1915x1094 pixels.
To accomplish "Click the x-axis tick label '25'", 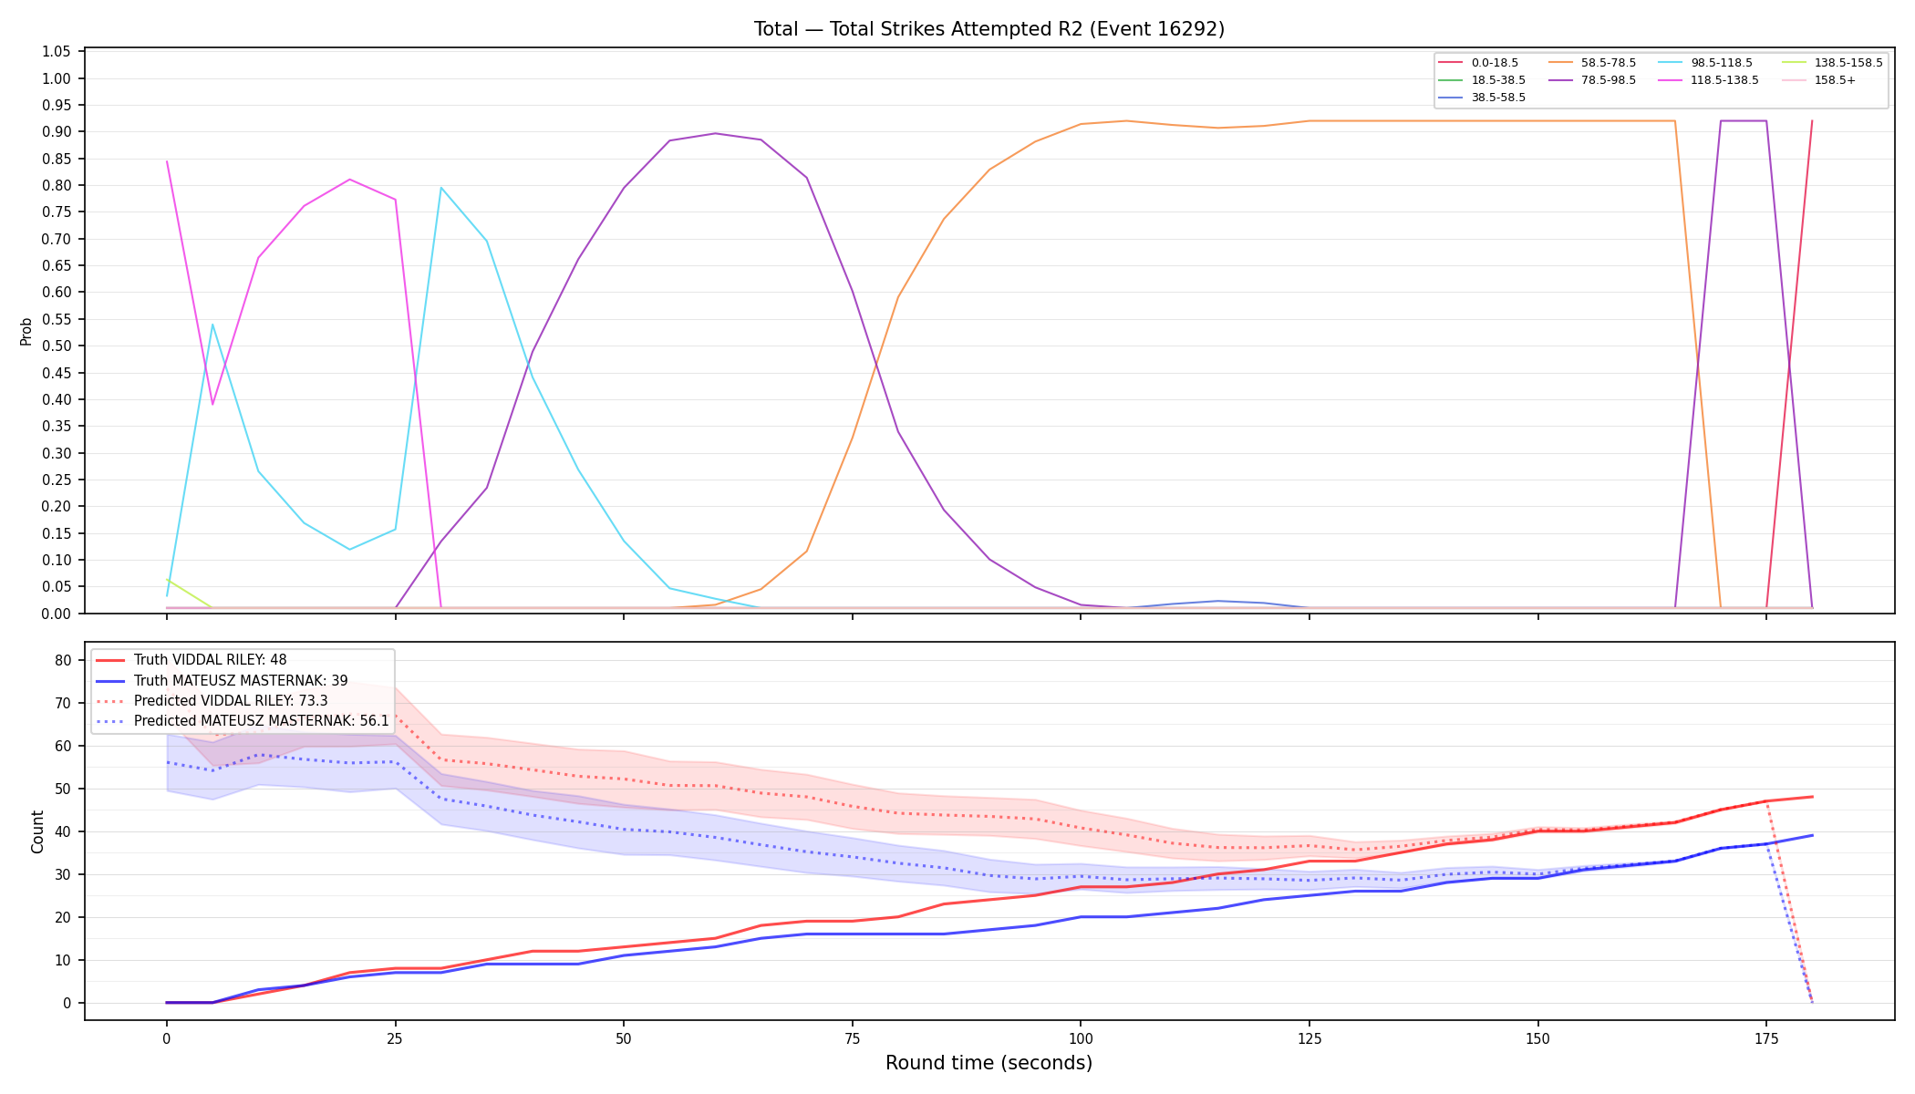I will point(395,1037).
